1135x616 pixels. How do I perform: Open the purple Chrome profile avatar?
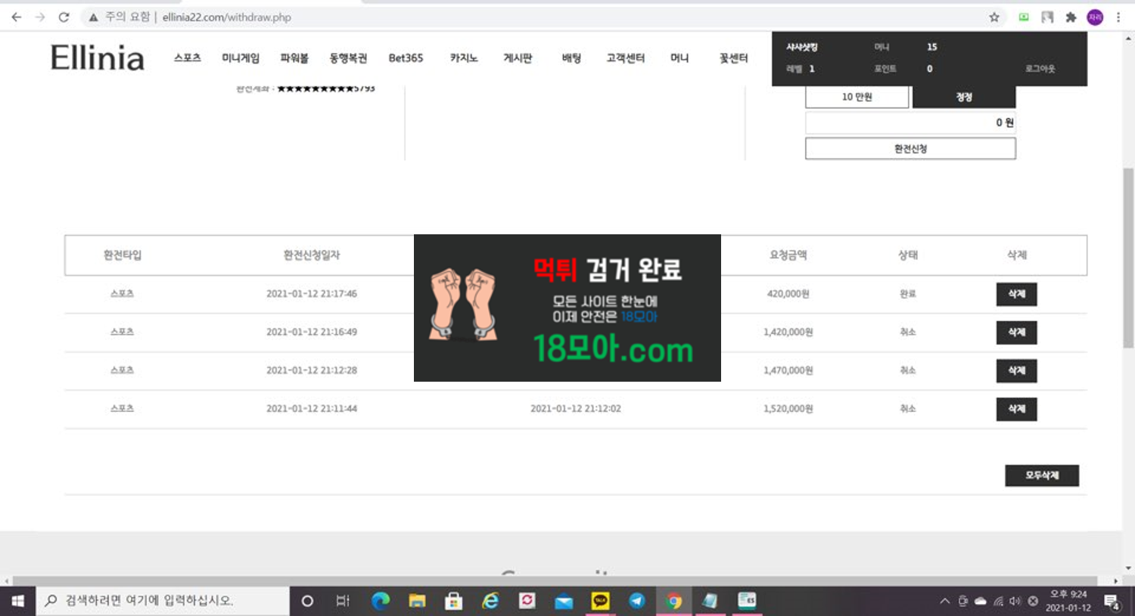[x=1095, y=17]
